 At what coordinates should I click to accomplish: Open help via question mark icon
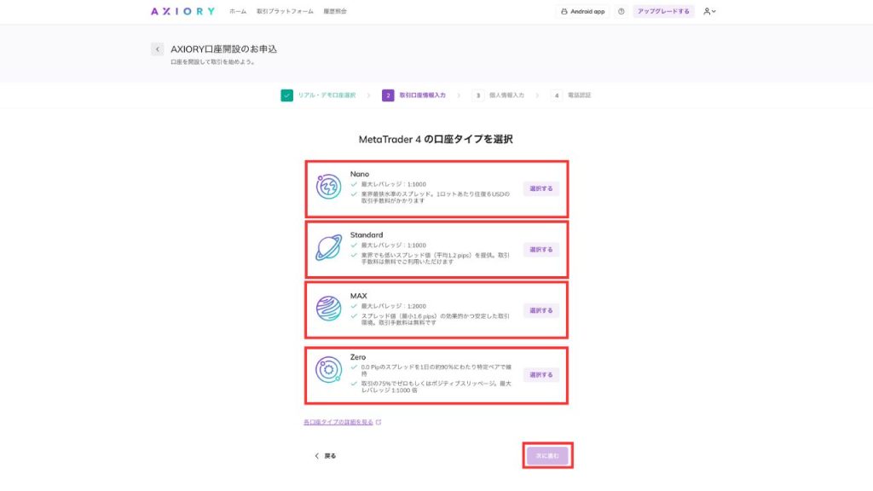622,12
